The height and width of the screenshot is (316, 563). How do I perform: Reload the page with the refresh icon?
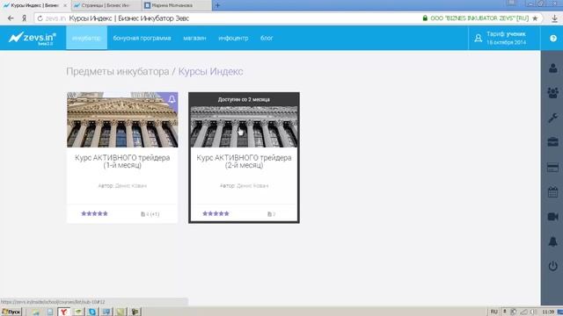40,18
